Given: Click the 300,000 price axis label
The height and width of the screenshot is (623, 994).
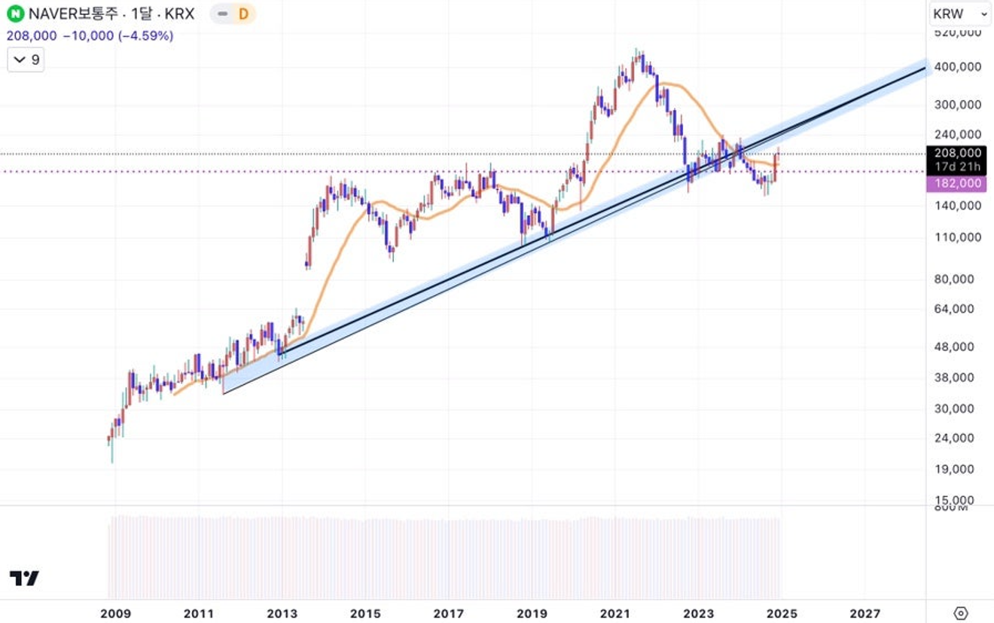Looking at the screenshot, I should tap(957, 105).
